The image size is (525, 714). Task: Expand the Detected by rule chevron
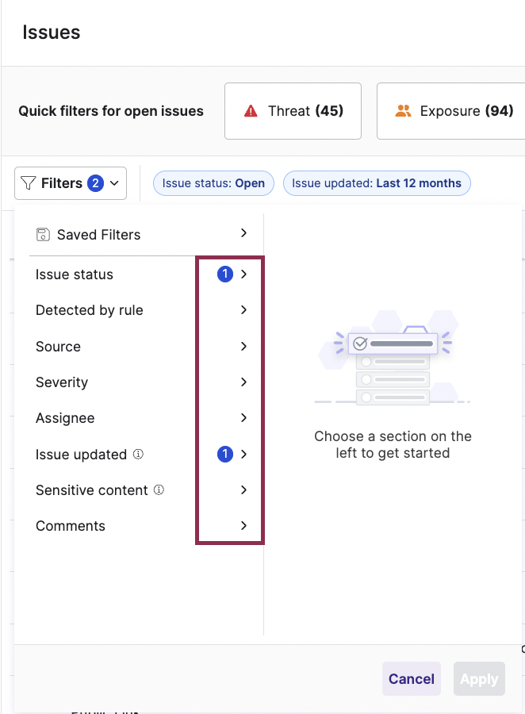pos(244,310)
